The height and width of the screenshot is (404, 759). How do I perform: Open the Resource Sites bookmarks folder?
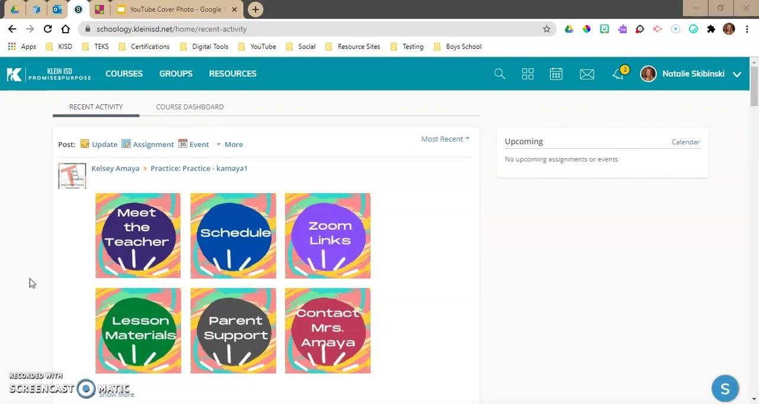point(352,46)
